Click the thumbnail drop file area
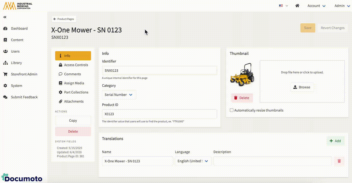The width and height of the screenshot is (352, 183). 302,81
